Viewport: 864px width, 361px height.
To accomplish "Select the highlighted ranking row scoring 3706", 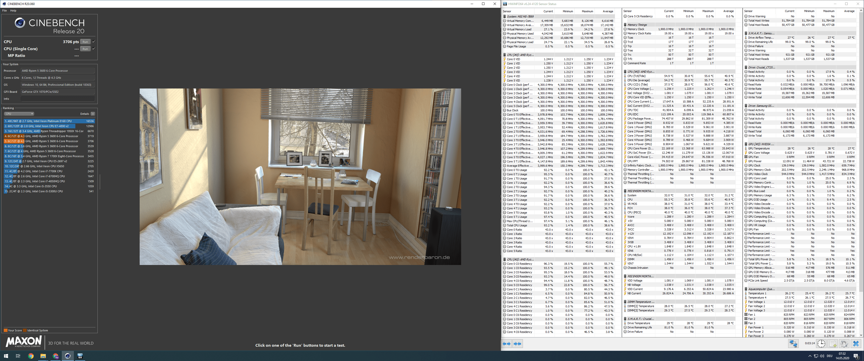I will [49, 141].
